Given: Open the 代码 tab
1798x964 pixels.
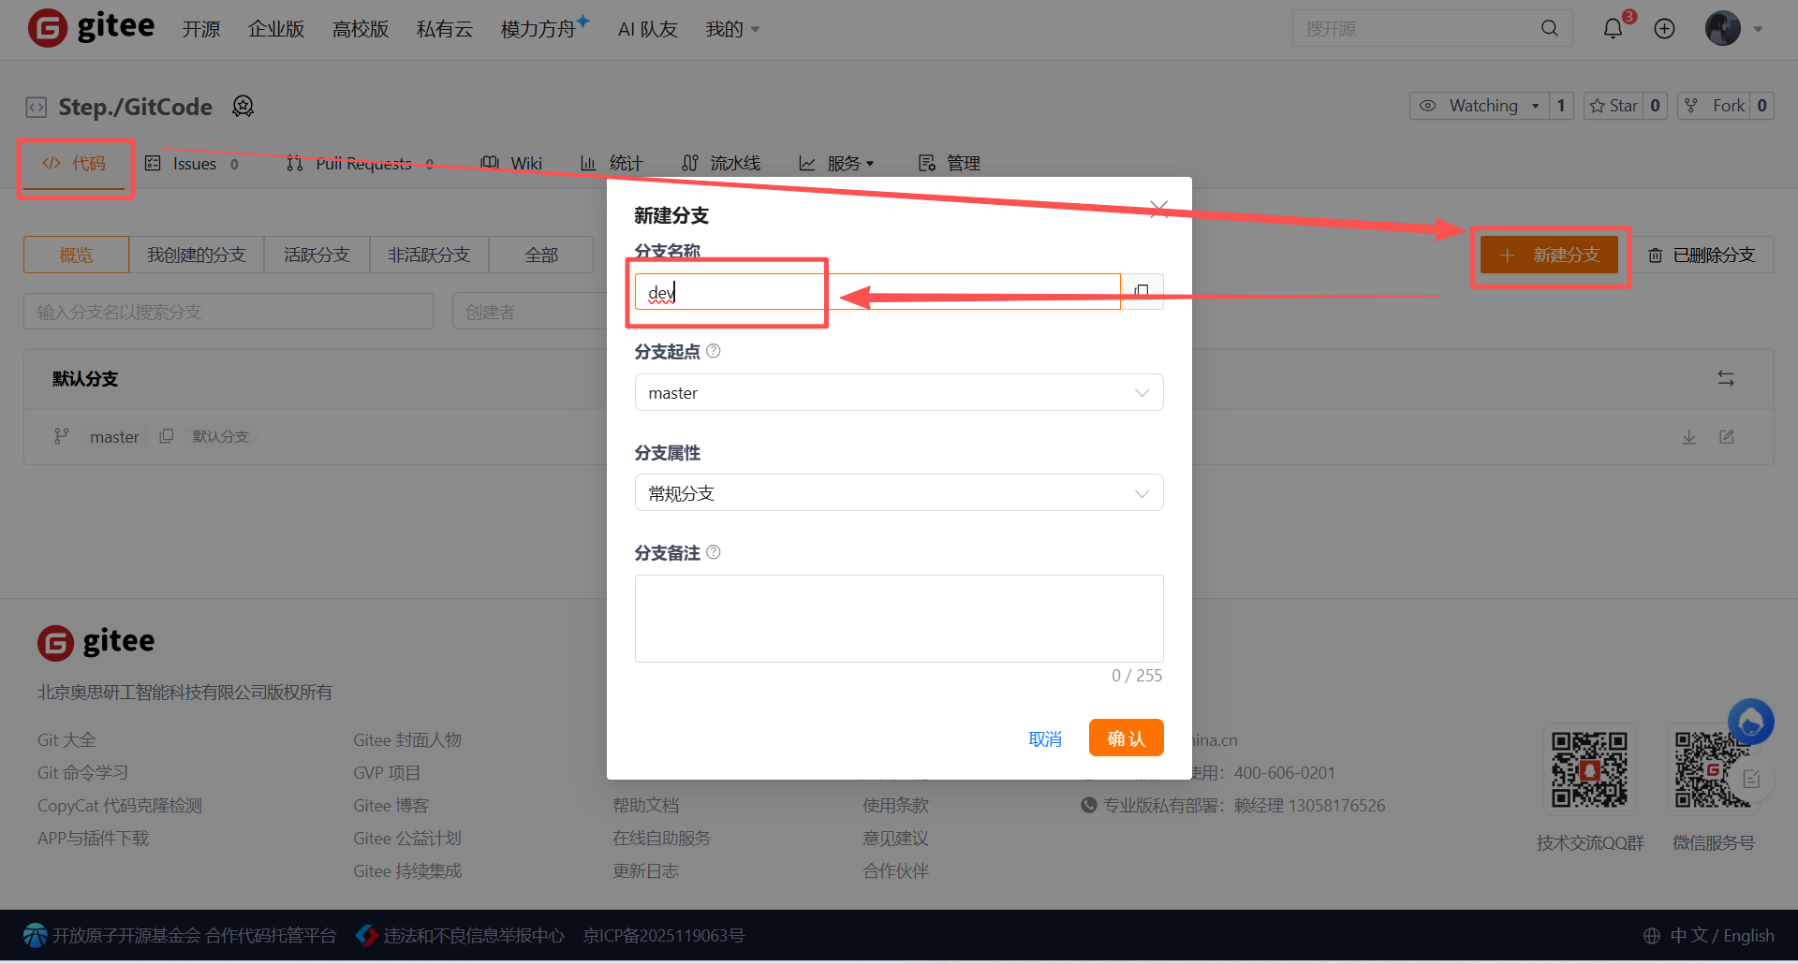Looking at the screenshot, I should (x=74, y=164).
